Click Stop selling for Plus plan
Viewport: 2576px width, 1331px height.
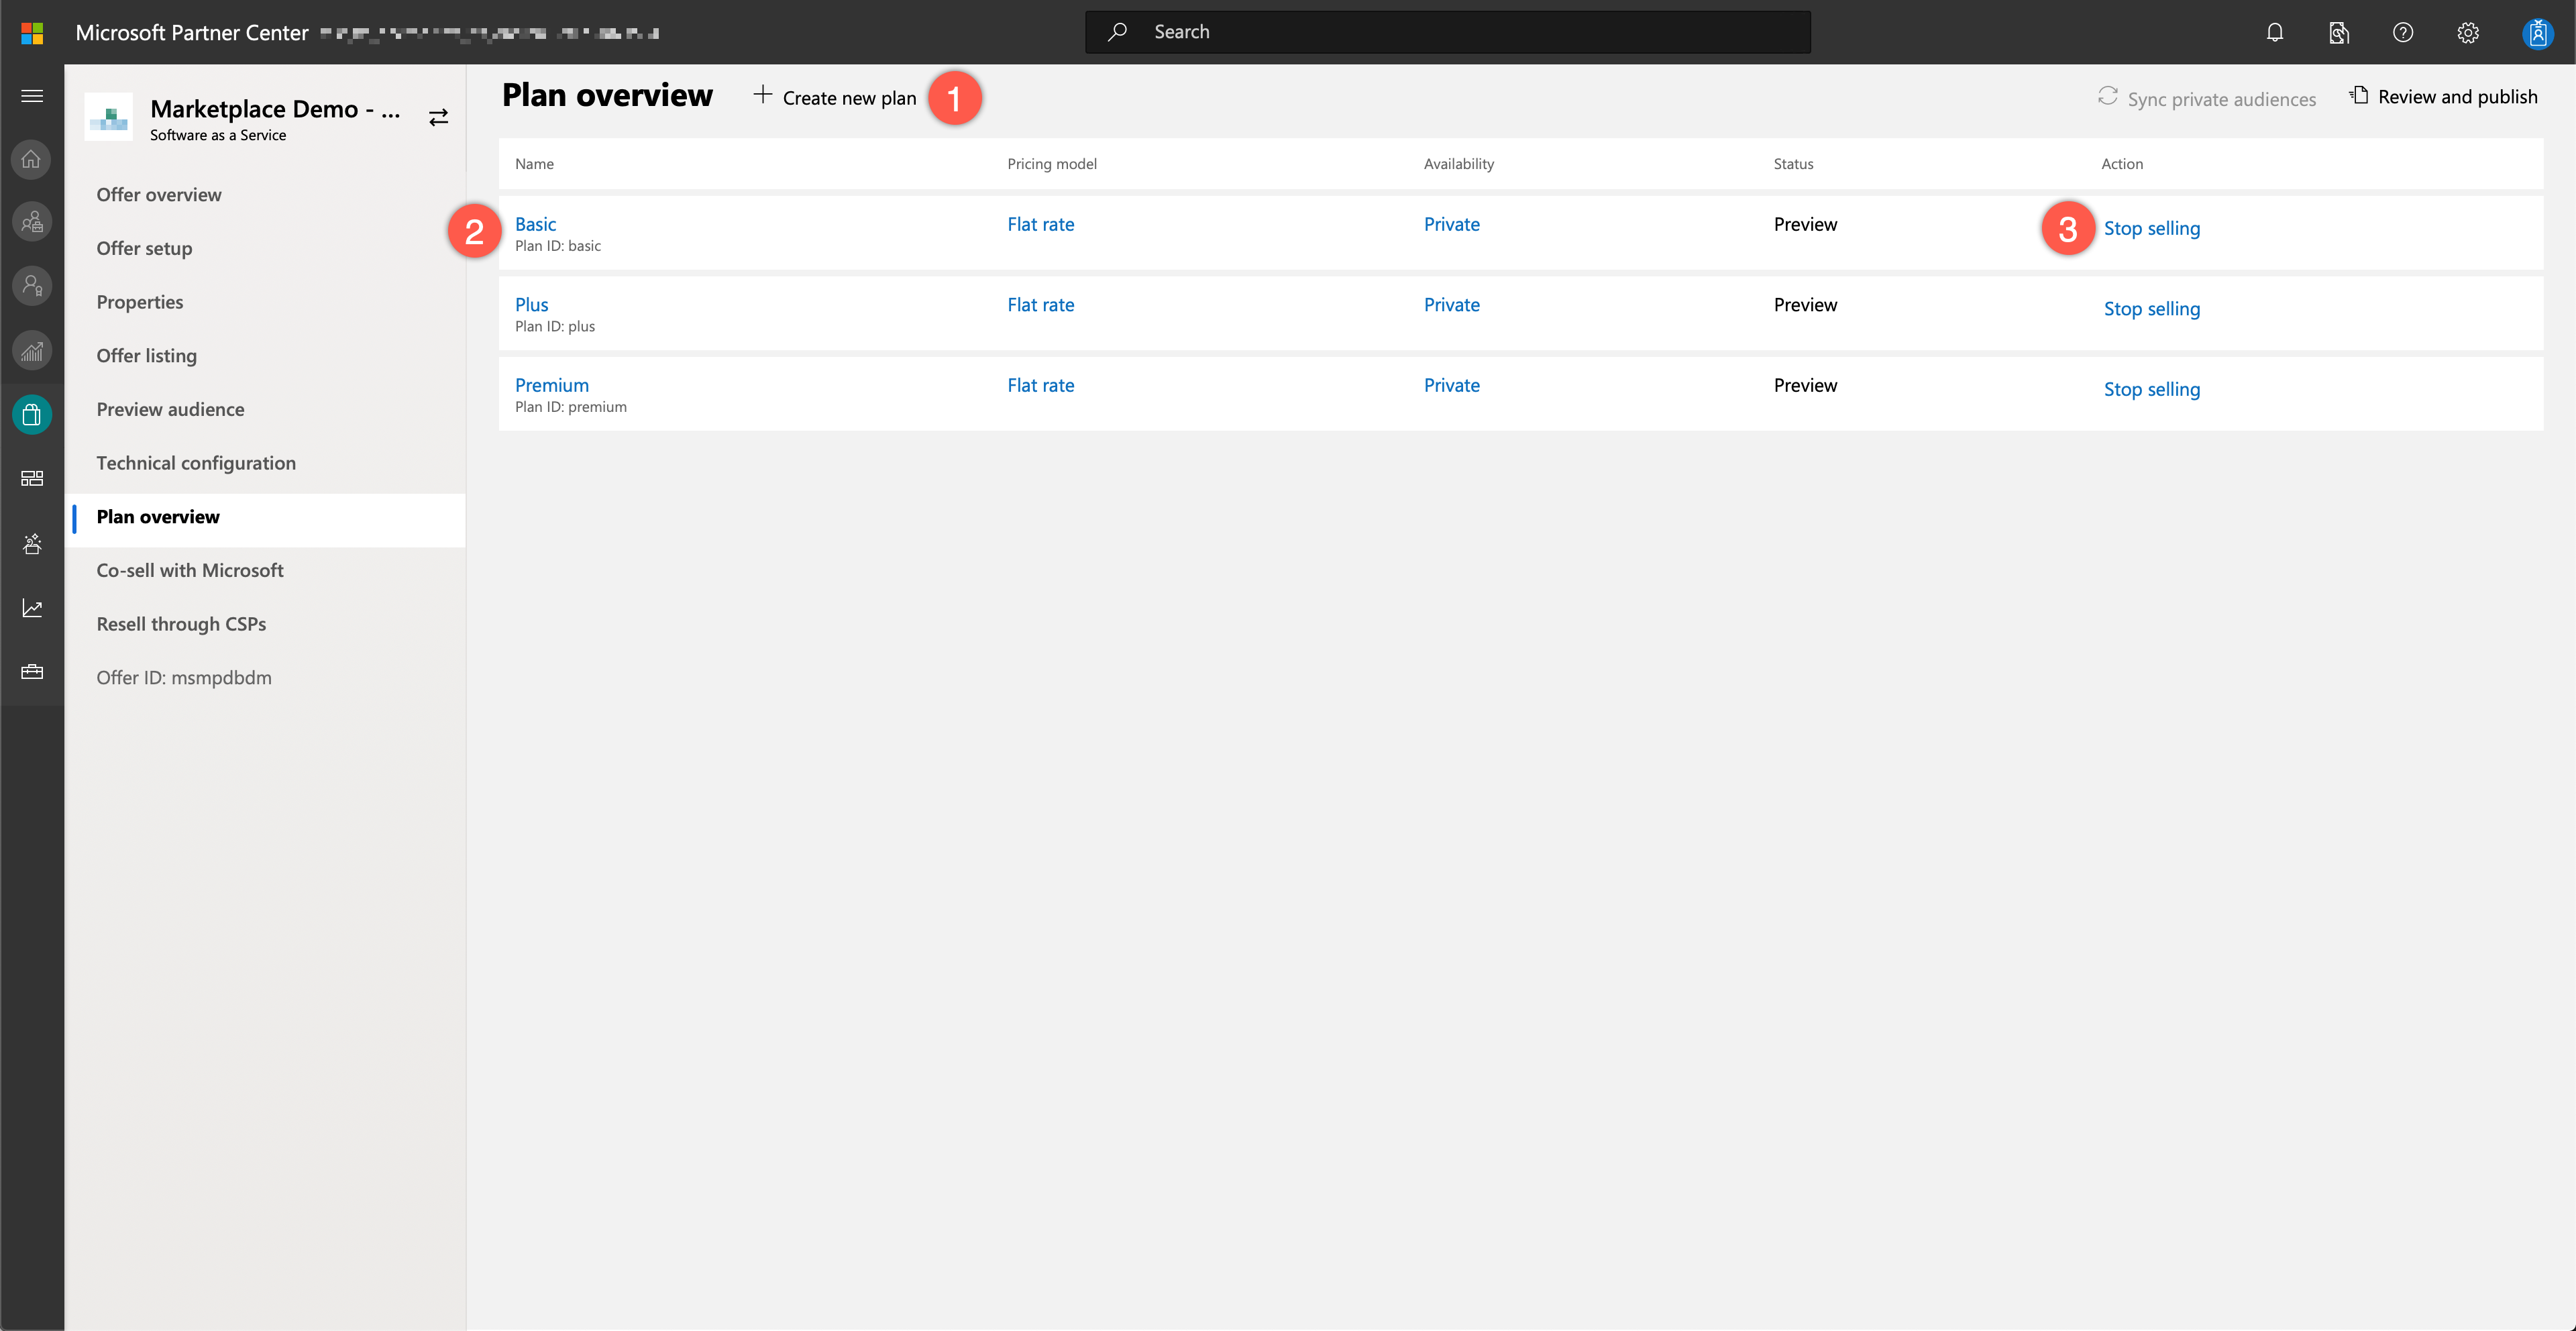(x=2151, y=309)
